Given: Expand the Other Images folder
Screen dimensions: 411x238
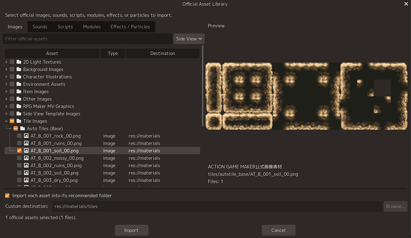Looking at the screenshot, I should (x=7, y=99).
